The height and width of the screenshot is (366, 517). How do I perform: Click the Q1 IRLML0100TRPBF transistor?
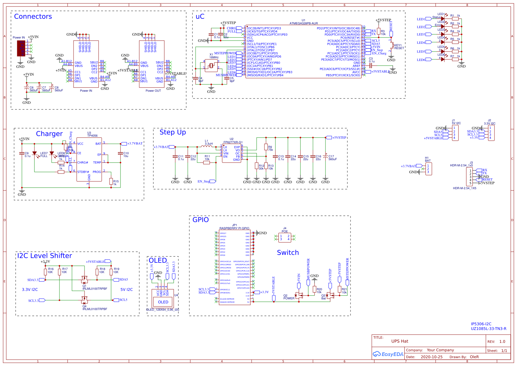tap(84, 279)
